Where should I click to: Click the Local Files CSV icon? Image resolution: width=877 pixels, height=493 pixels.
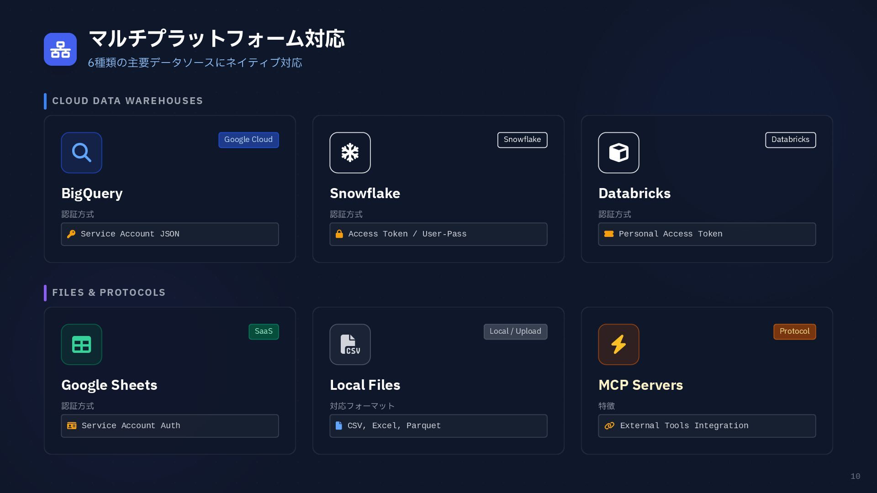click(350, 344)
